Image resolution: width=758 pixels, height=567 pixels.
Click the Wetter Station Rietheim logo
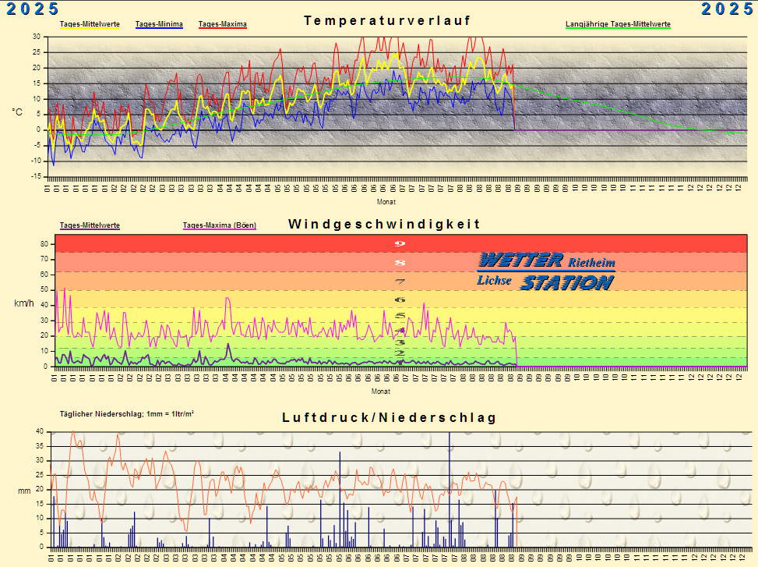546,271
